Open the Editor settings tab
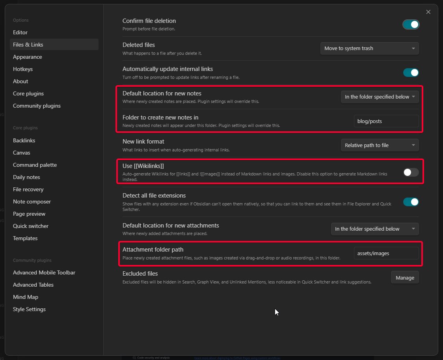The image size is (443, 360). point(20,32)
